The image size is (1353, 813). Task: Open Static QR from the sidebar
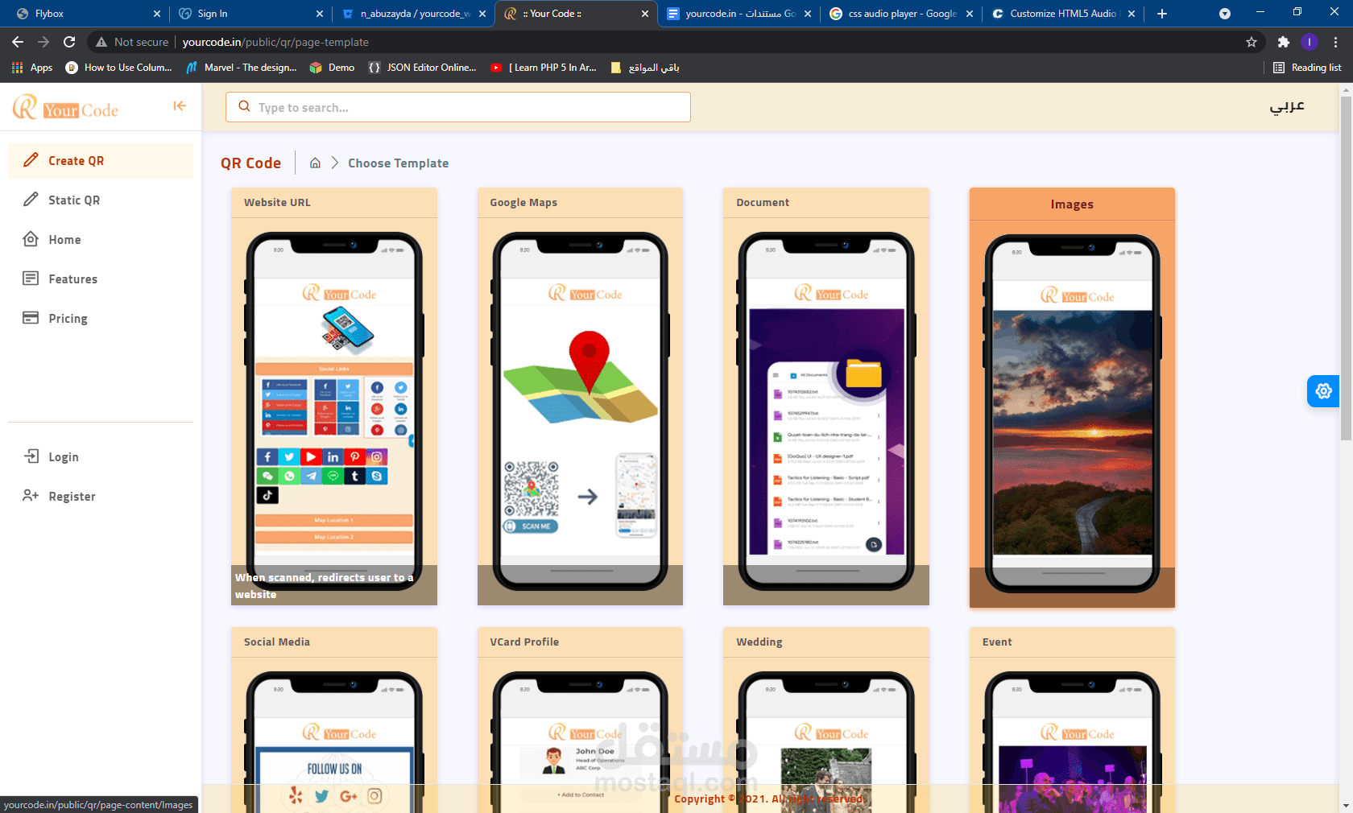[101, 200]
